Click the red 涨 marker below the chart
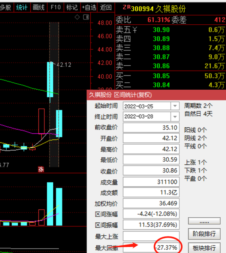This screenshot has width=226, height=253. [41, 169]
